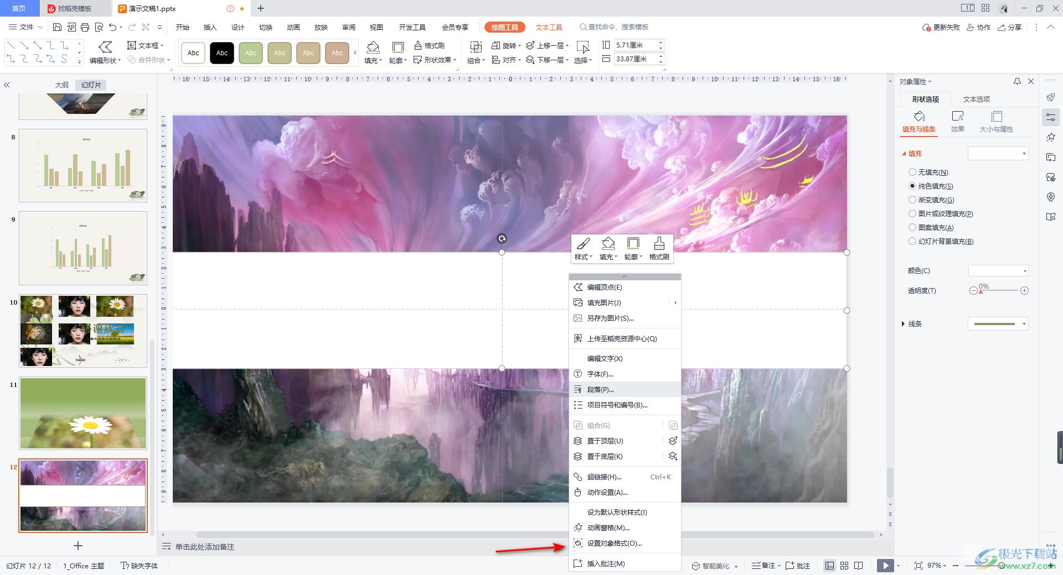Click the Undo arrow icon
The image size is (1063, 575).
(x=113, y=27)
